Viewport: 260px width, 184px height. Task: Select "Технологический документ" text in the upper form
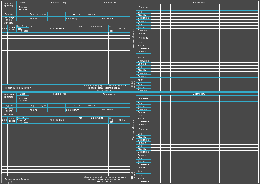click(18, 88)
